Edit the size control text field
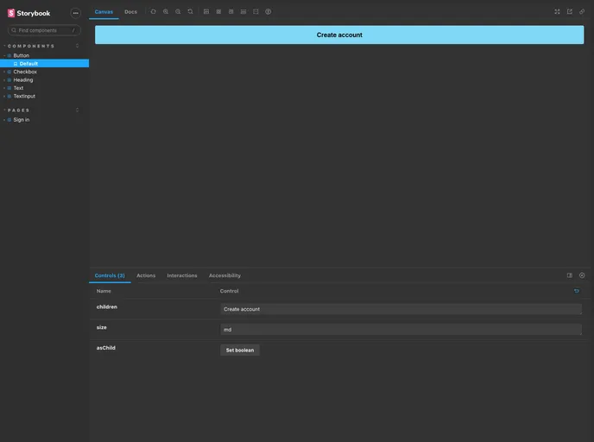Image resolution: width=594 pixels, height=442 pixels. pyautogui.click(x=401, y=330)
